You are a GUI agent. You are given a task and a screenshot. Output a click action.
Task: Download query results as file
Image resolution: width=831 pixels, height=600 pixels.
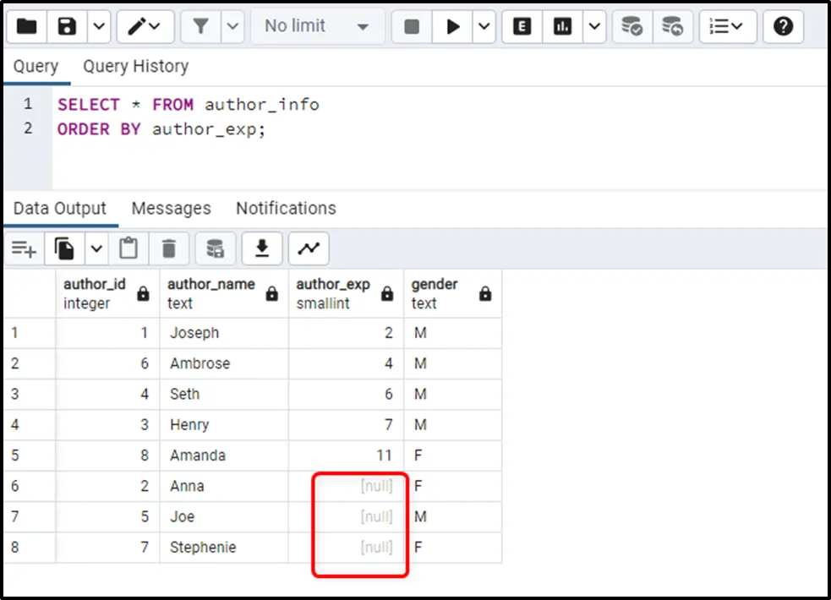pos(262,248)
